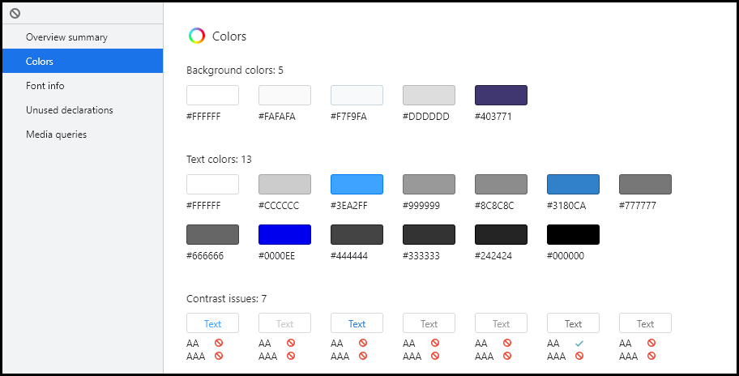Click the black #000000 text swatch
This screenshot has height=376, width=739.
tap(573, 235)
